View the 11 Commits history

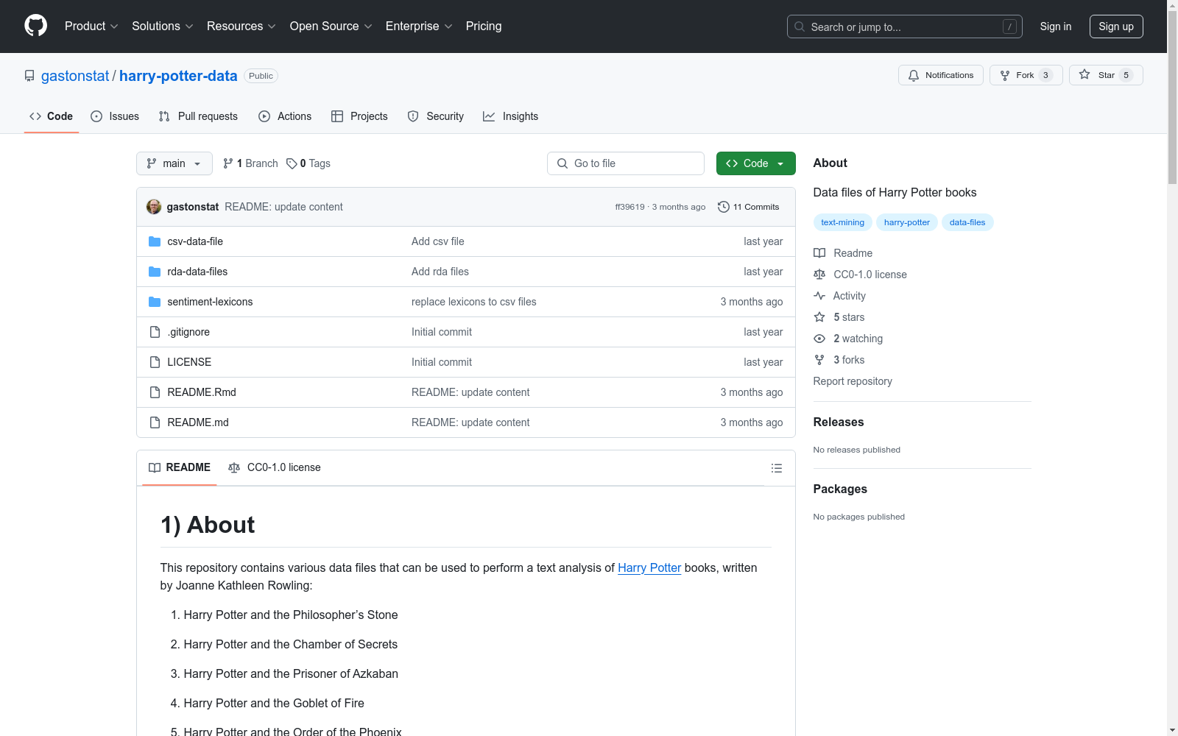pos(748,207)
